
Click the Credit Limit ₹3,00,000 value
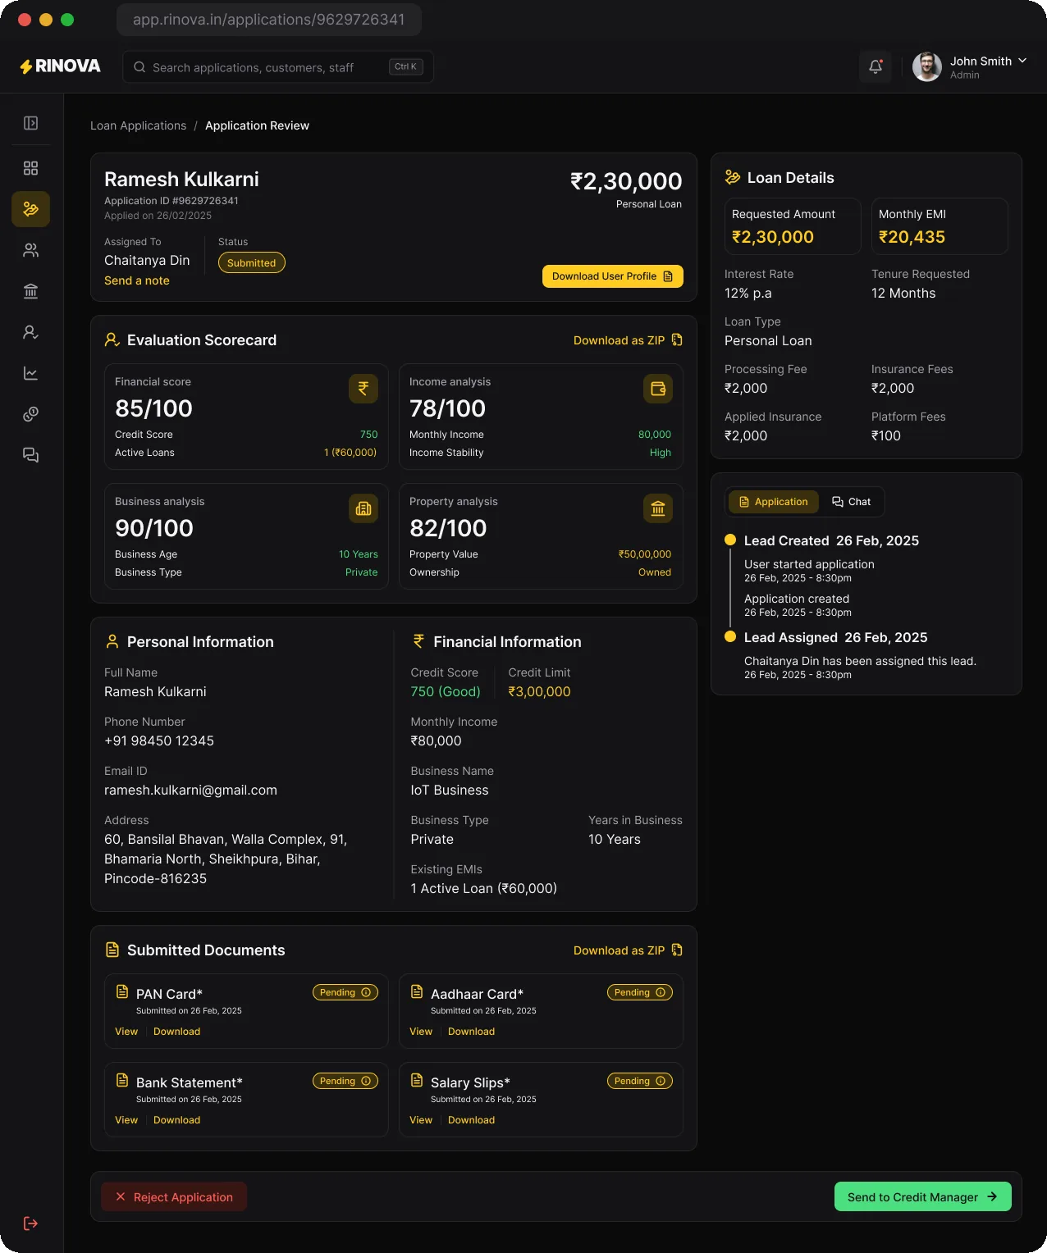pyautogui.click(x=539, y=692)
